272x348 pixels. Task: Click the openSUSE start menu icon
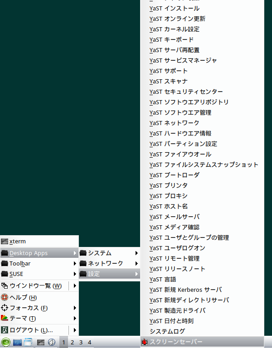(x=5, y=342)
